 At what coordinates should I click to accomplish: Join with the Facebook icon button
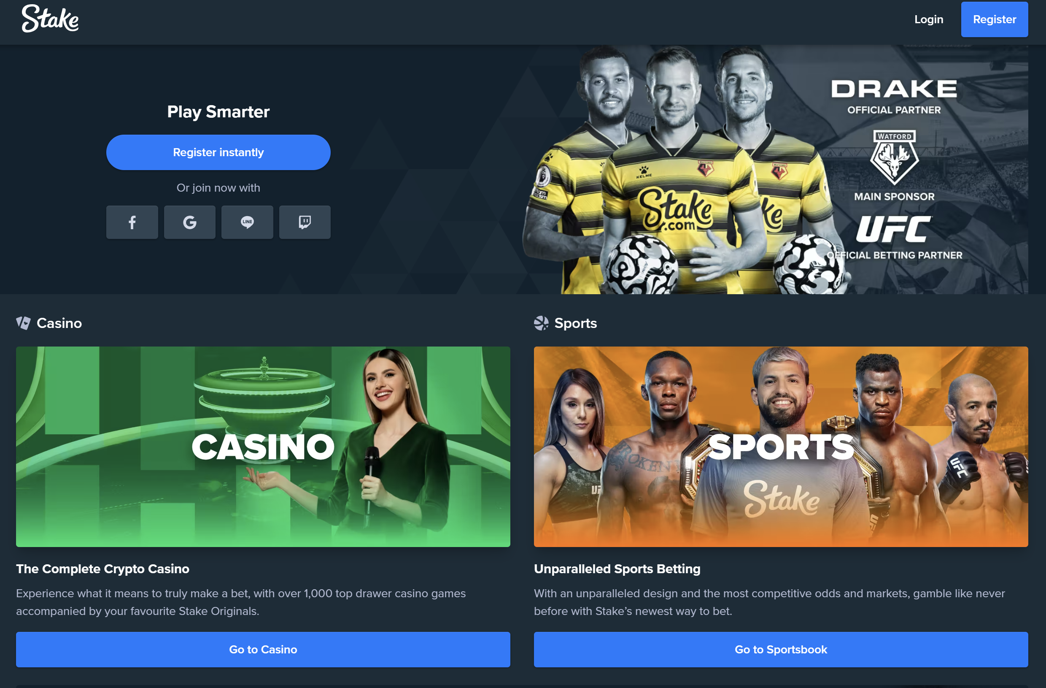[132, 222]
